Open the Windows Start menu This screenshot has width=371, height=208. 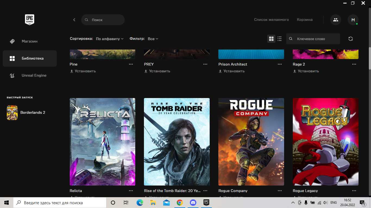coord(7,203)
